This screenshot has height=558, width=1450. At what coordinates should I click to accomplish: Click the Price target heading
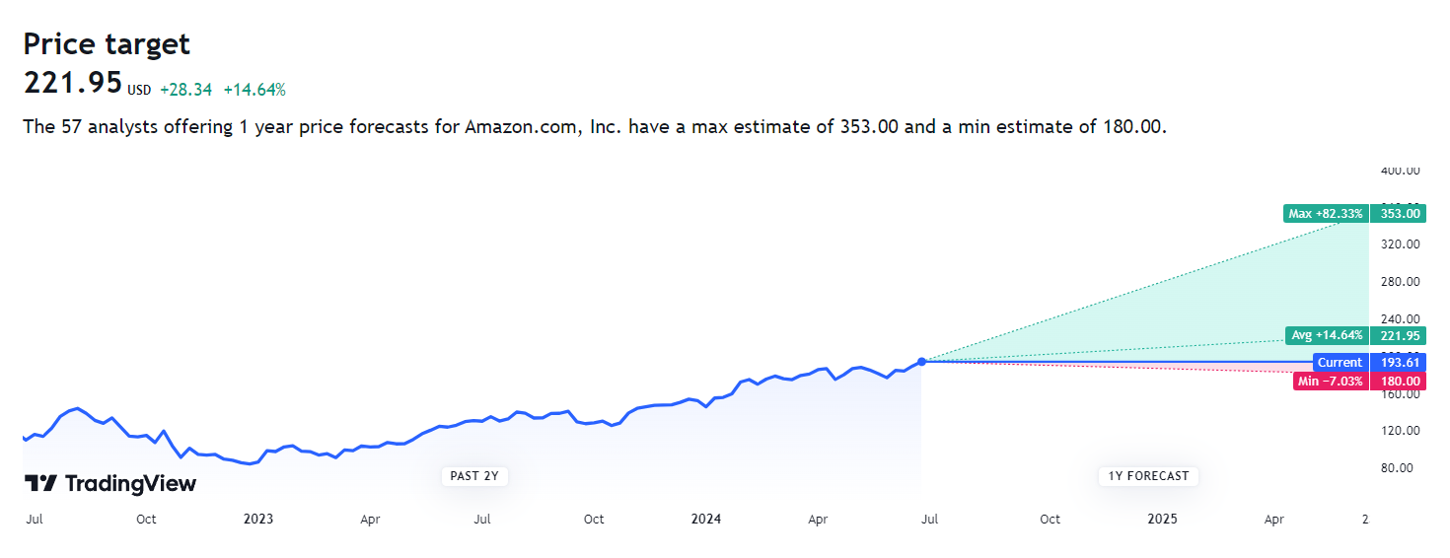point(107,43)
